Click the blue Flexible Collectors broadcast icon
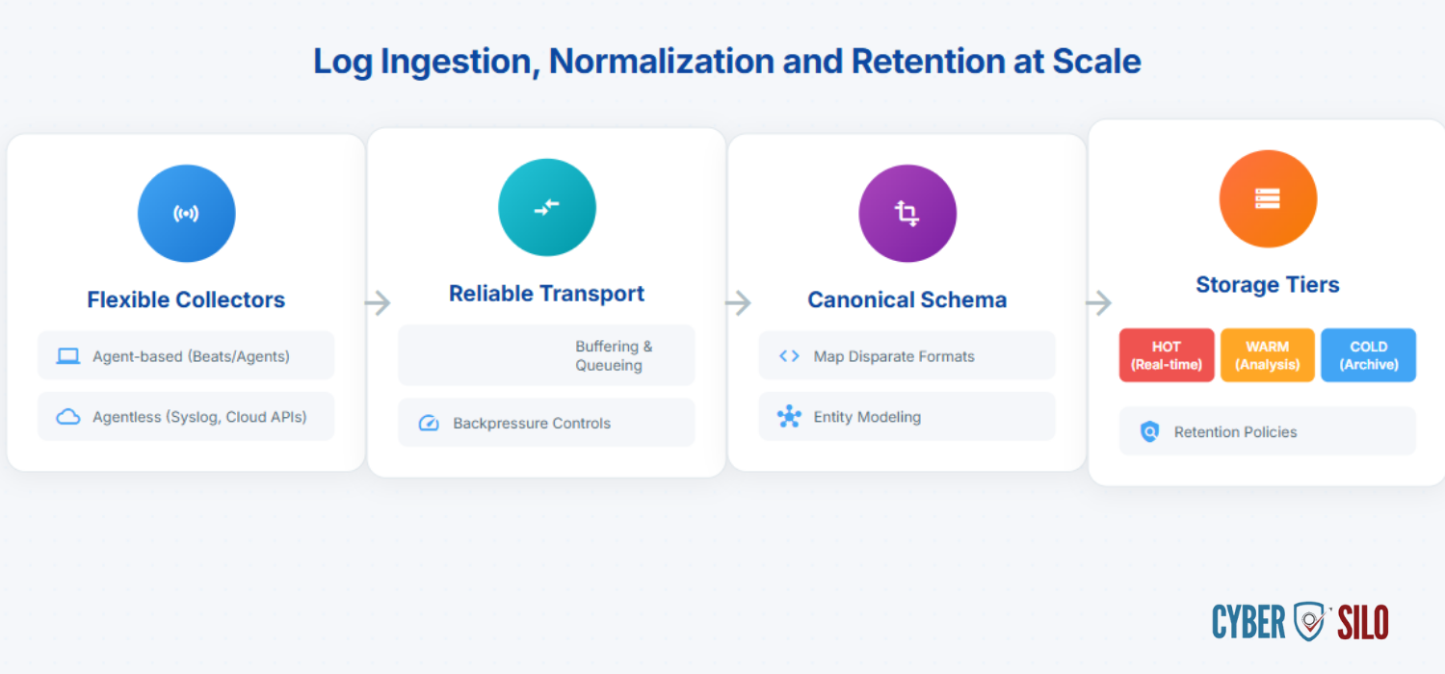Screen dimensions: 1445x674 coord(186,214)
